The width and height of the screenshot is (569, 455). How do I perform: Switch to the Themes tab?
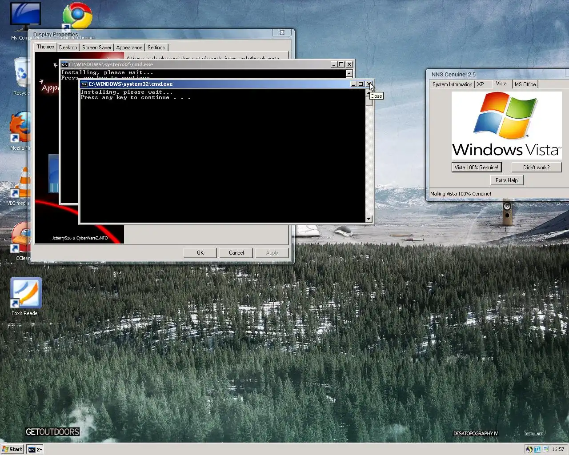(45, 47)
